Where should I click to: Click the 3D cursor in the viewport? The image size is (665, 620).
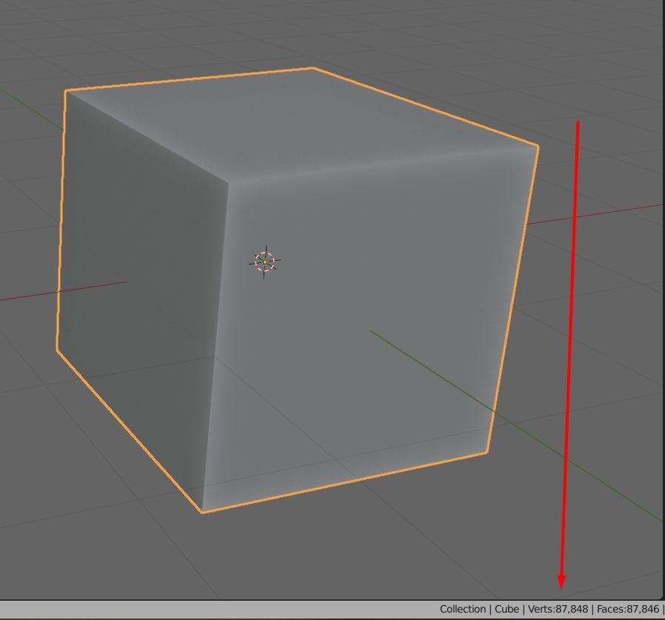[265, 261]
